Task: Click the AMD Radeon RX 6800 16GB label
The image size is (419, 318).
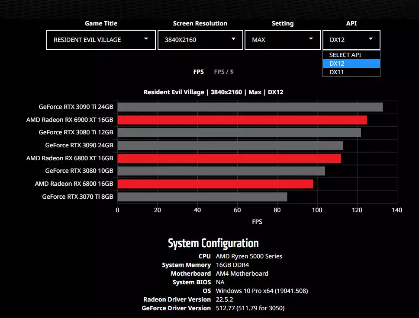Action: [74, 184]
